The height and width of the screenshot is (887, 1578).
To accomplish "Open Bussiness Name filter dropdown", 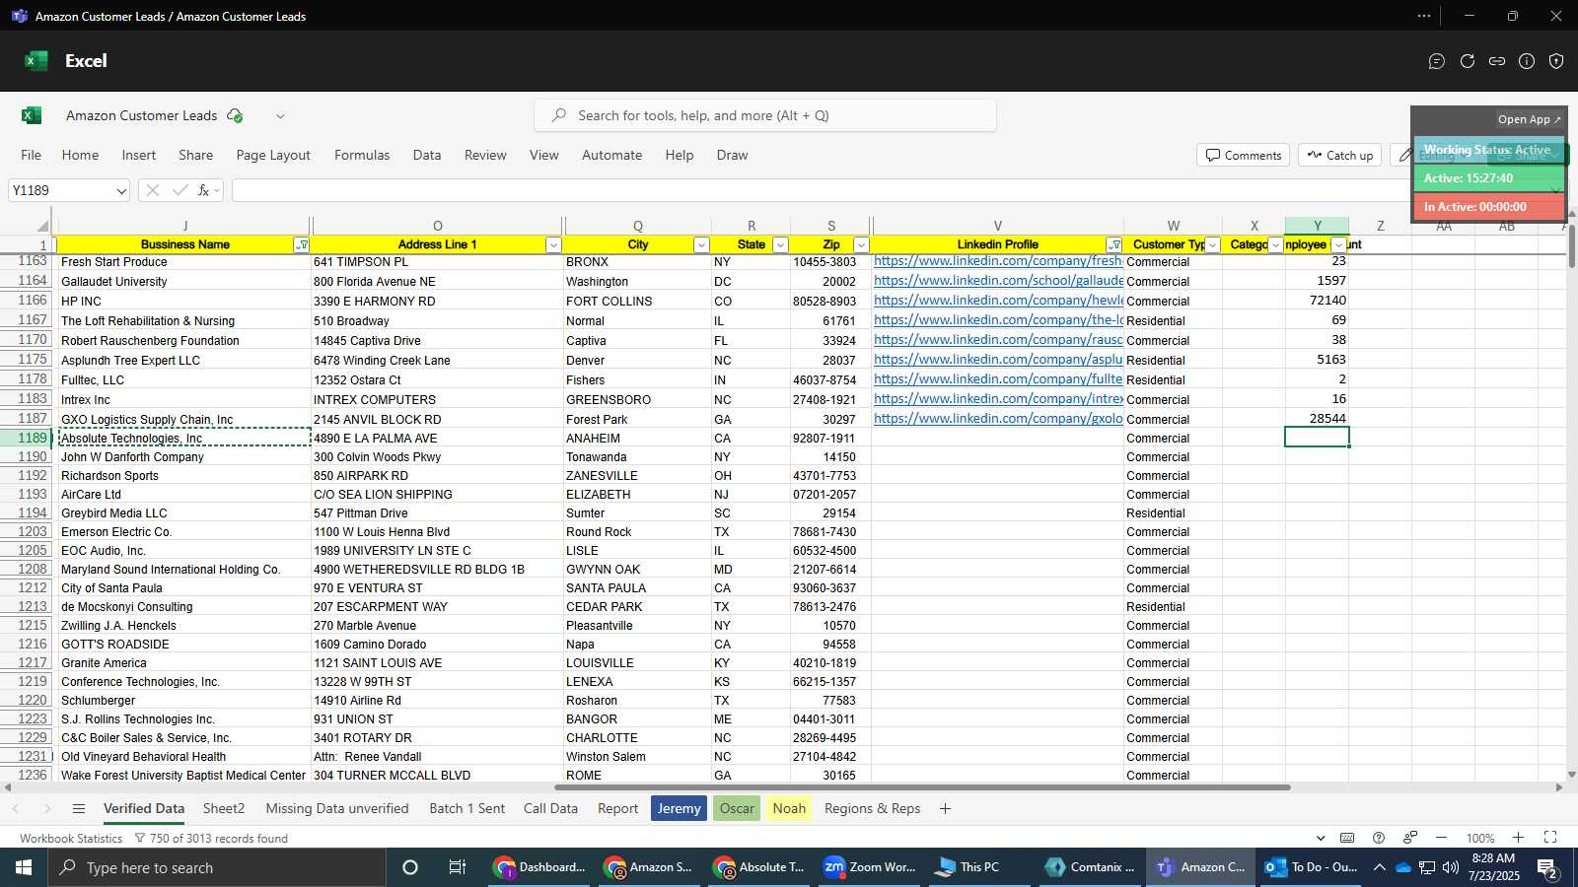I will point(302,245).
